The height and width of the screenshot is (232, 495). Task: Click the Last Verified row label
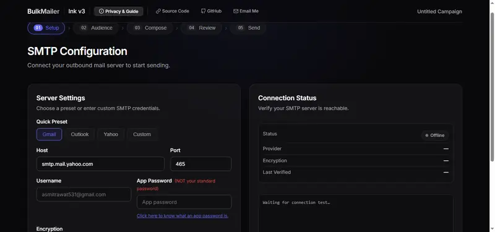tap(277, 172)
